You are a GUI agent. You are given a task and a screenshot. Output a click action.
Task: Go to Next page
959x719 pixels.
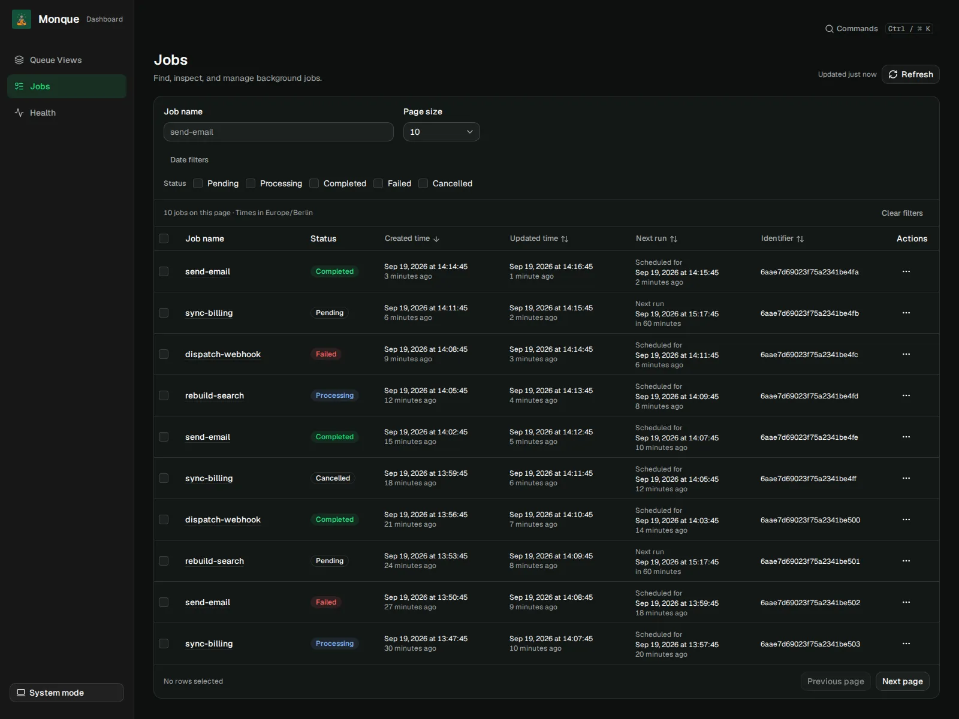click(x=903, y=681)
